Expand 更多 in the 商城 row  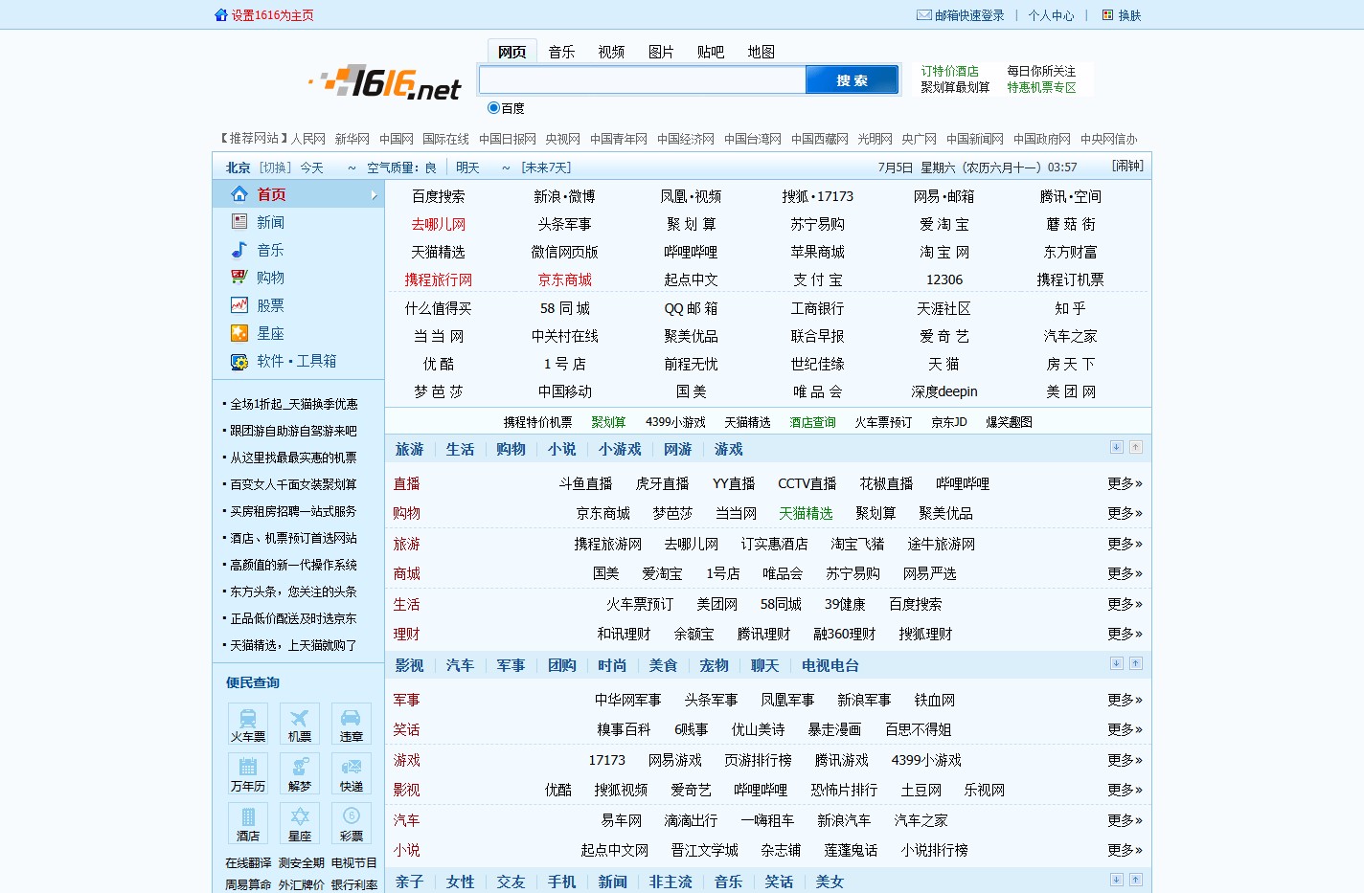tap(1125, 573)
